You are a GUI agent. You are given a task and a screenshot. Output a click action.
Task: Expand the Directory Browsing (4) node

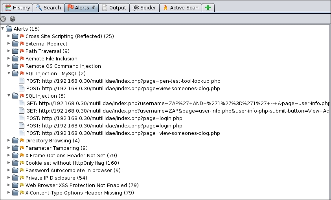(x=9, y=140)
